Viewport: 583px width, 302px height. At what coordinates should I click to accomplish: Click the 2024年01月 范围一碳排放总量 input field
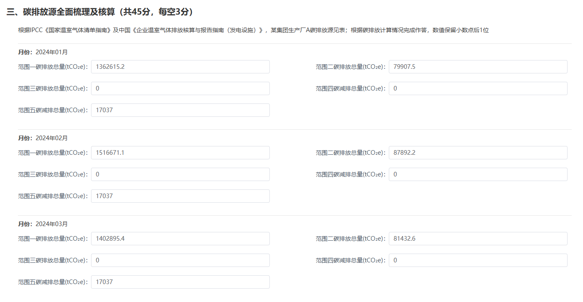[180, 67]
